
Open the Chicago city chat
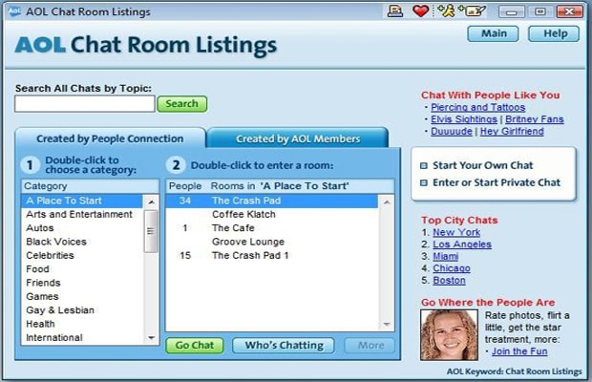[x=452, y=268]
